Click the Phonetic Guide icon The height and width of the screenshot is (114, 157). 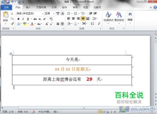[x=58, y=13]
